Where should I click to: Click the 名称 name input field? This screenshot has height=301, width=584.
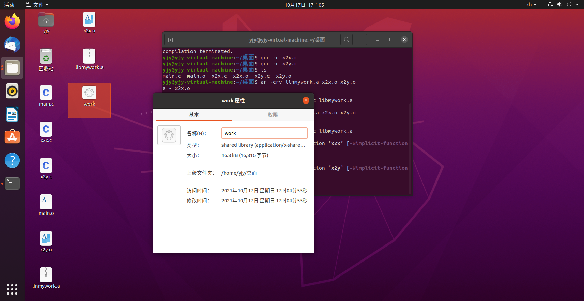264,133
